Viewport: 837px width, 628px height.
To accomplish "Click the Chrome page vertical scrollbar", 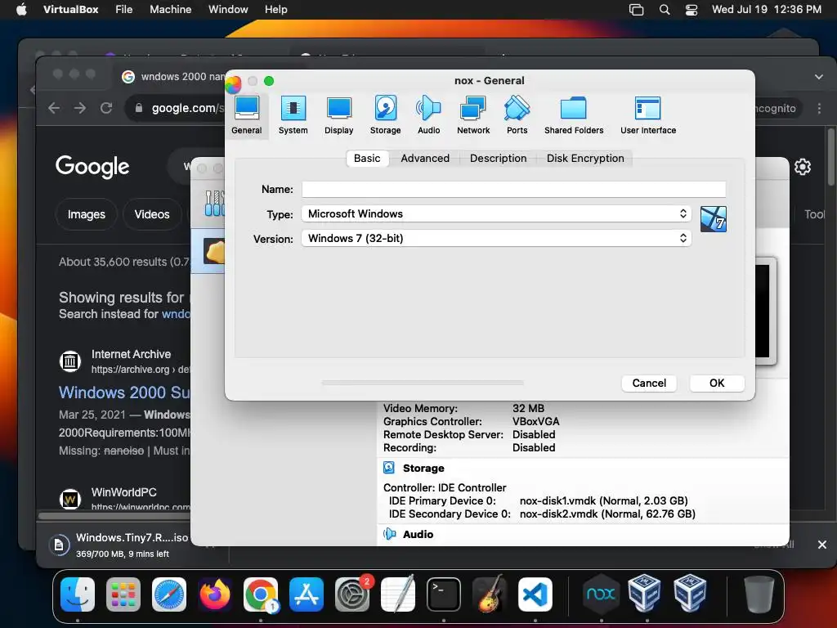I will tap(830, 158).
